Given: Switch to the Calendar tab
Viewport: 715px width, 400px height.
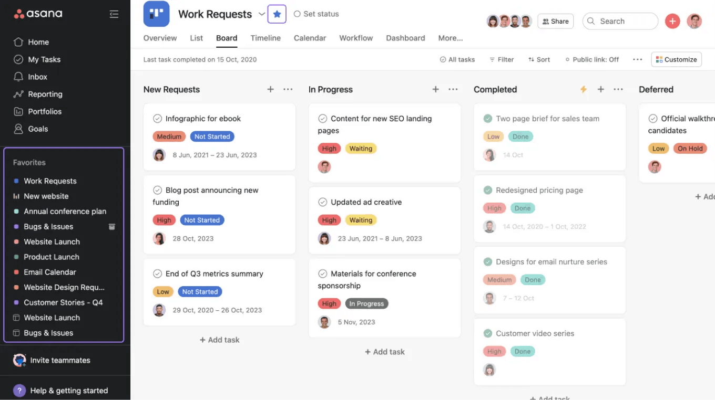Looking at the screenshot, I should [310, 38].
